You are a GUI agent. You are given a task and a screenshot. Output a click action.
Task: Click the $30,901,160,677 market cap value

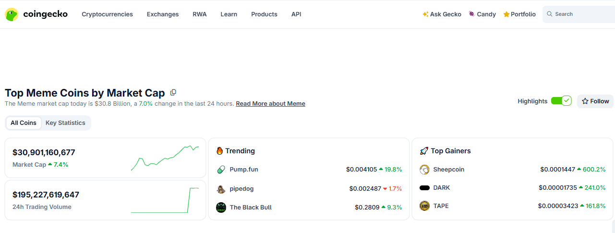coord(44,153)
